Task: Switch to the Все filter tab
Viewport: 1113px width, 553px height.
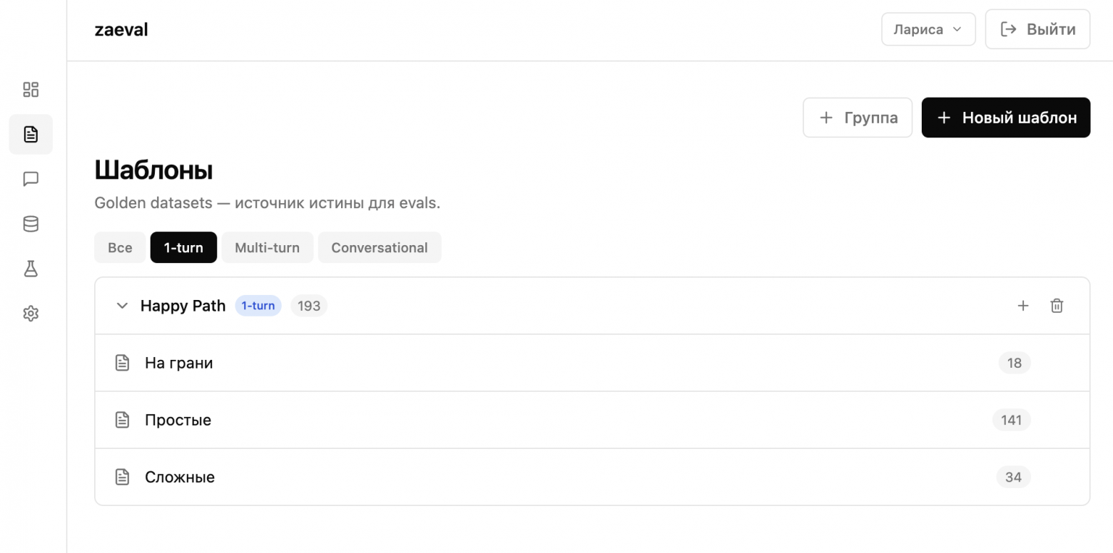Action: (120, 247)
